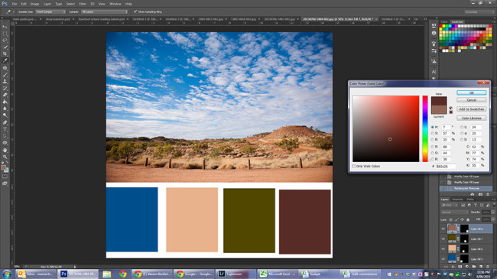Select the Rectangular Marquee history state

point(466,188)
